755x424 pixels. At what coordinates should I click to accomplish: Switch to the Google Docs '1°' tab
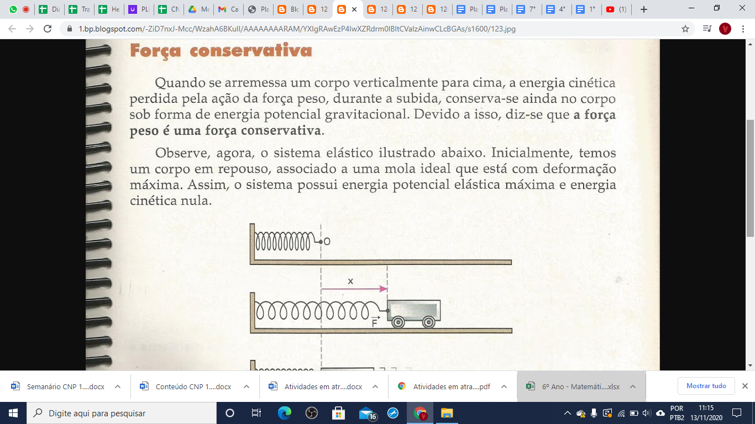[587, 9]
